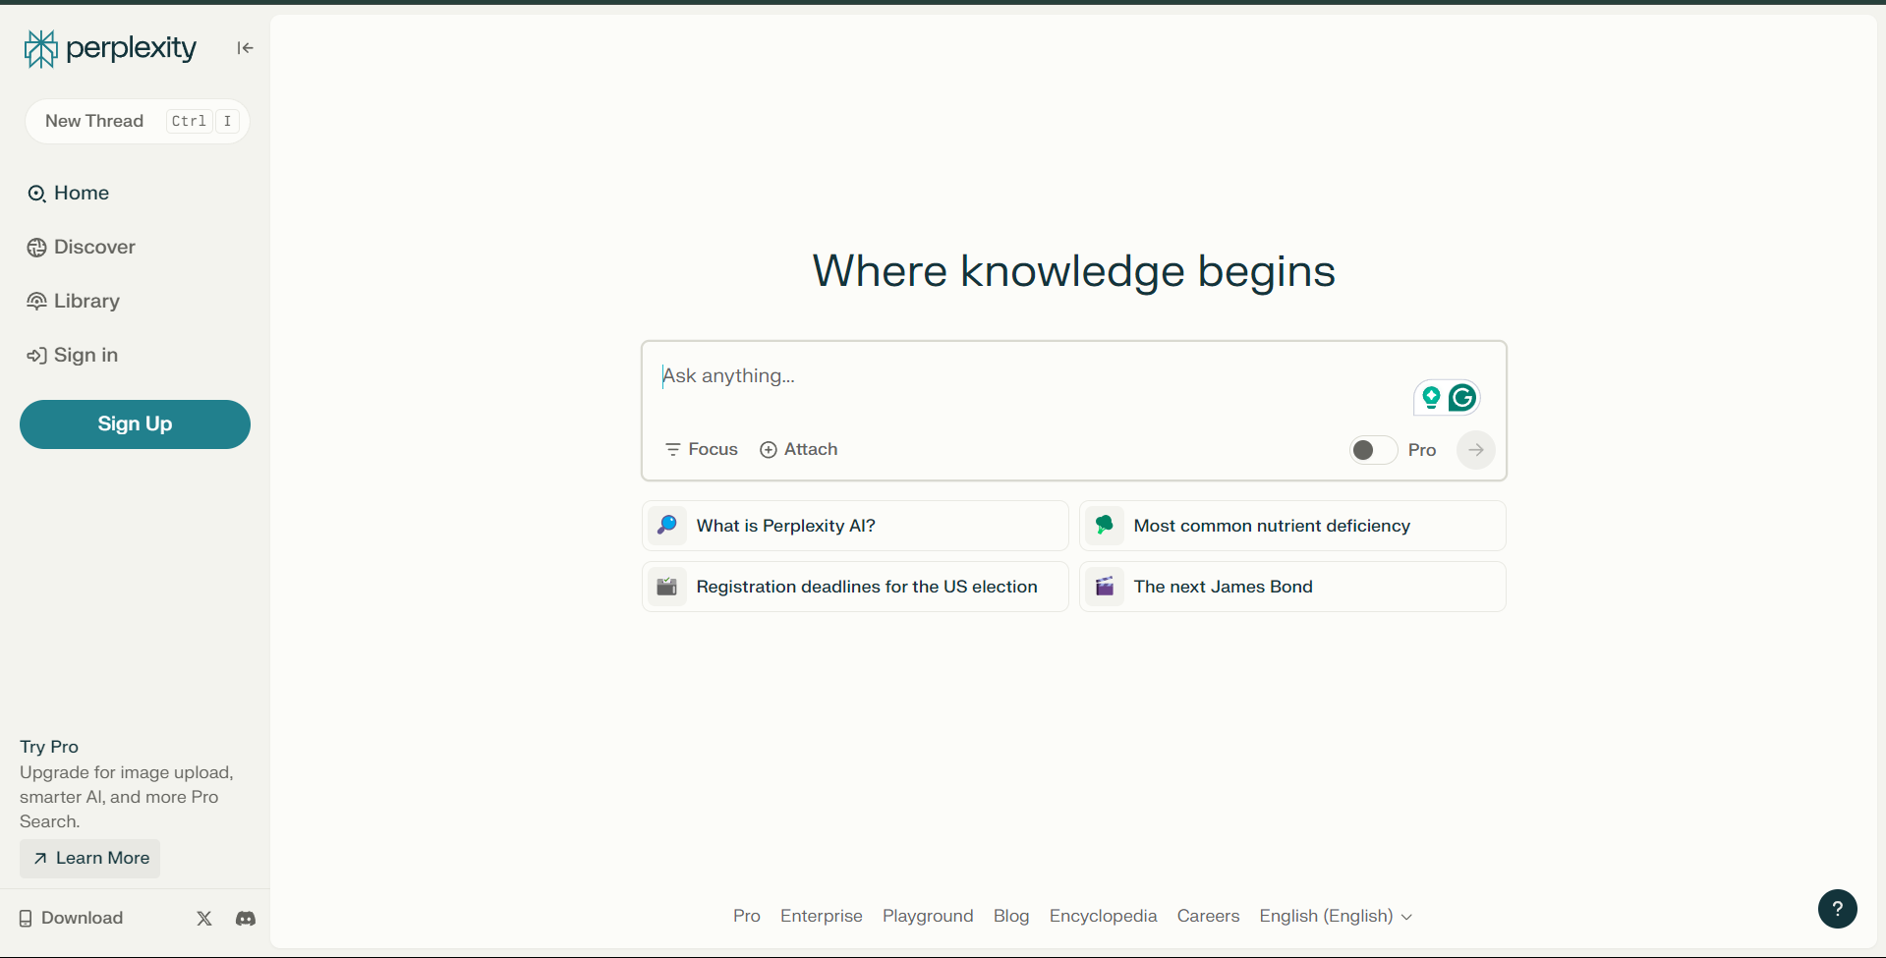Viewport: 1886px width, 958px height.
Task: Open the Encyclopedia footer link
Action: (1104, 916)
